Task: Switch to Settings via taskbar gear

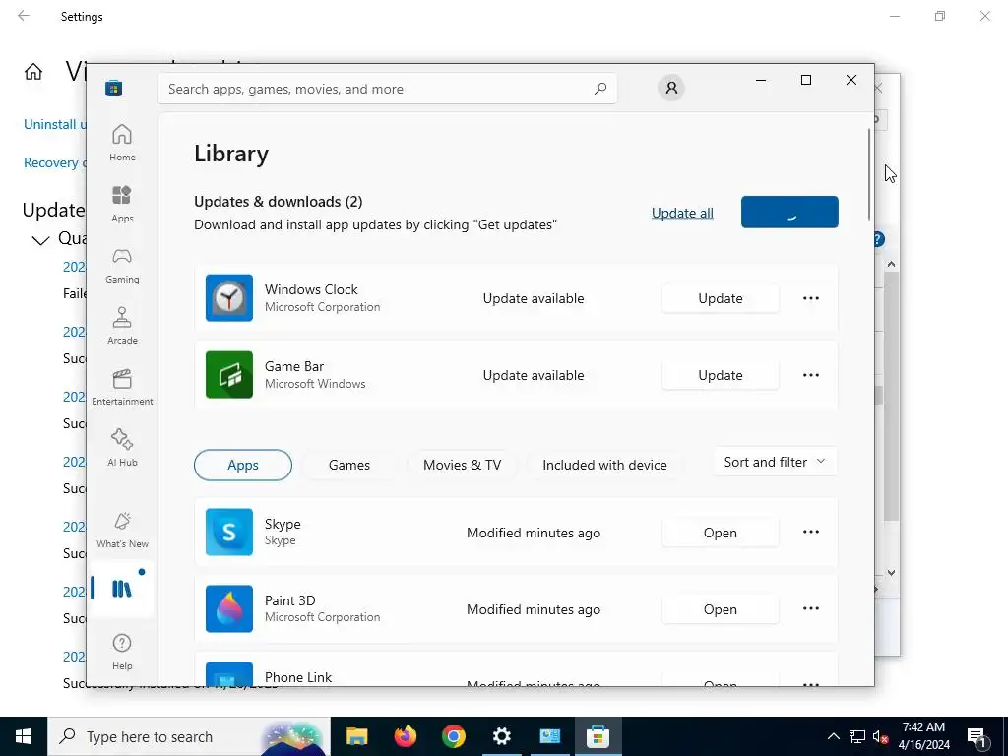Action: tap(501, 736)
